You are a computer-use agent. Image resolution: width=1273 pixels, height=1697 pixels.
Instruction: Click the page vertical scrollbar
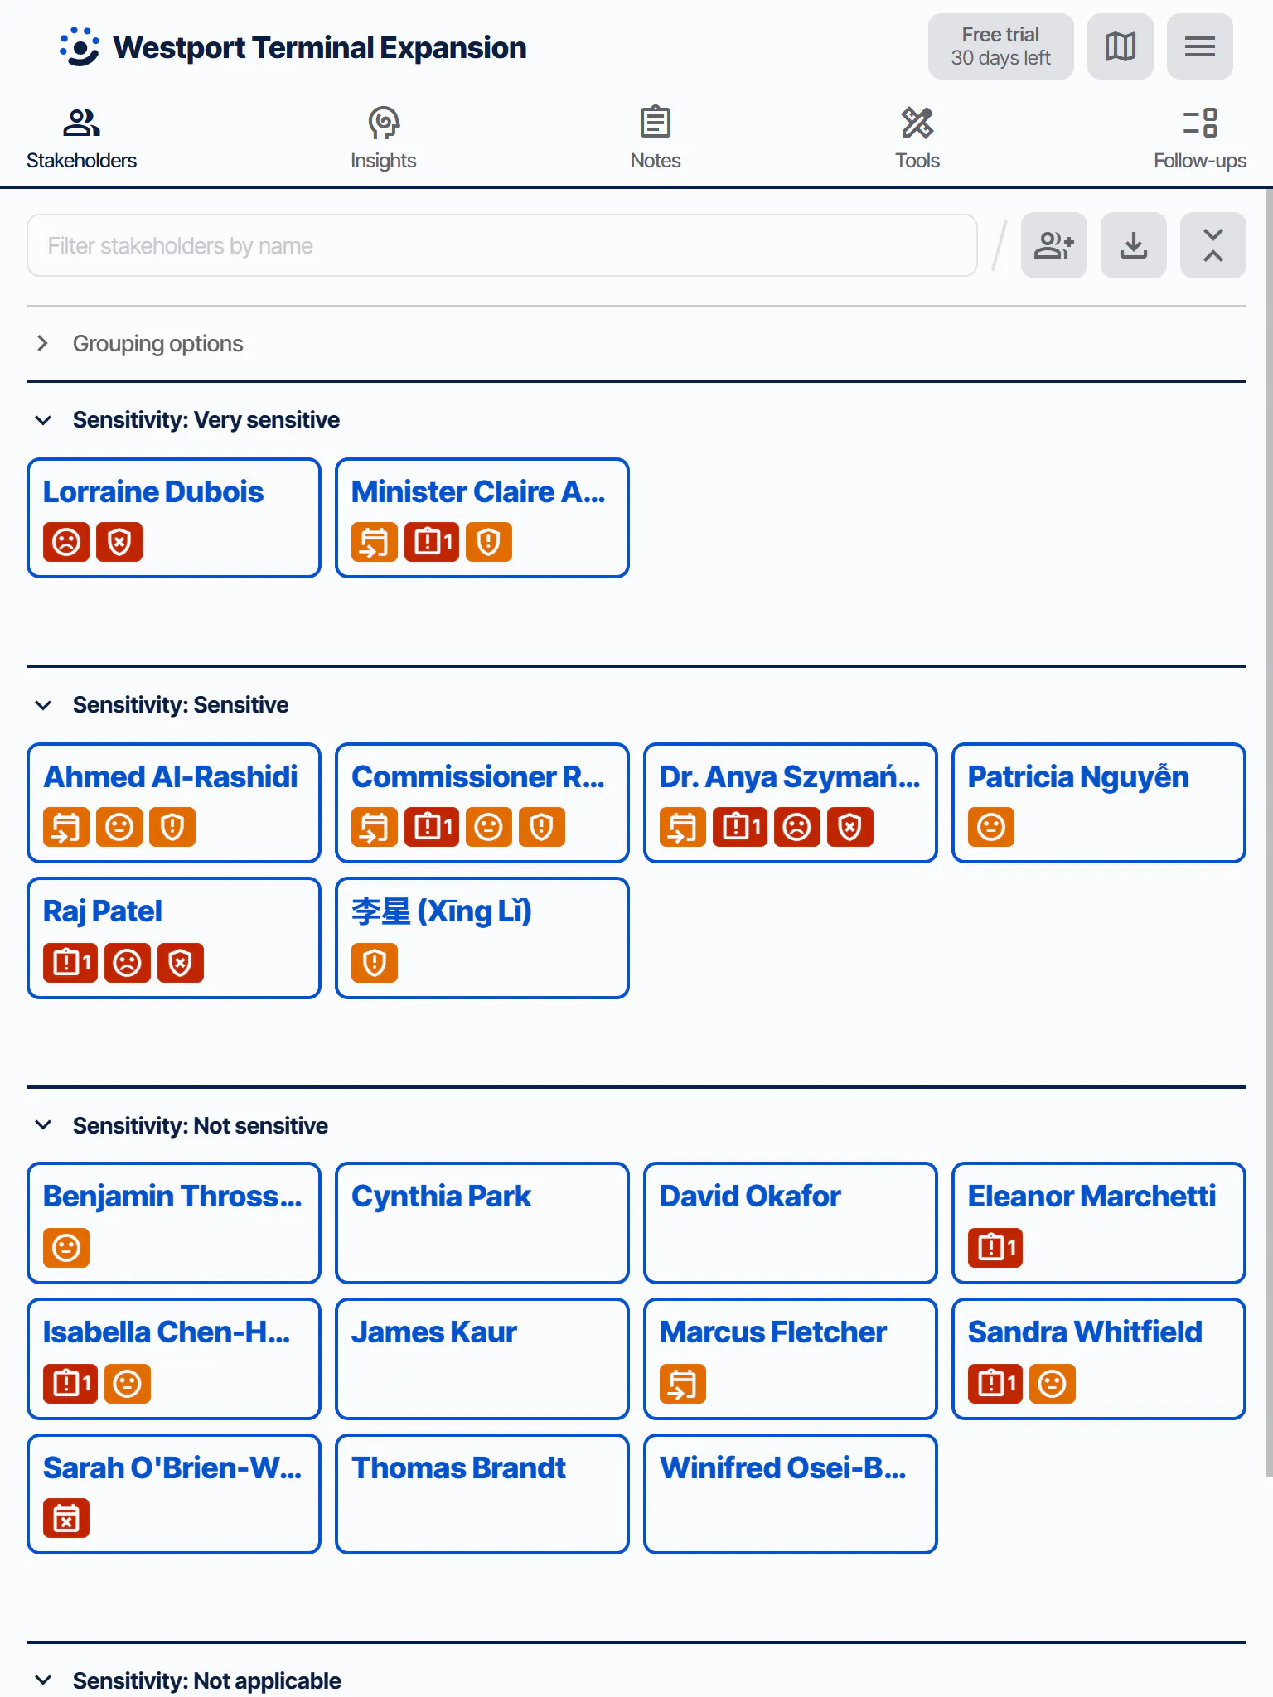(x=1269, y=832)
